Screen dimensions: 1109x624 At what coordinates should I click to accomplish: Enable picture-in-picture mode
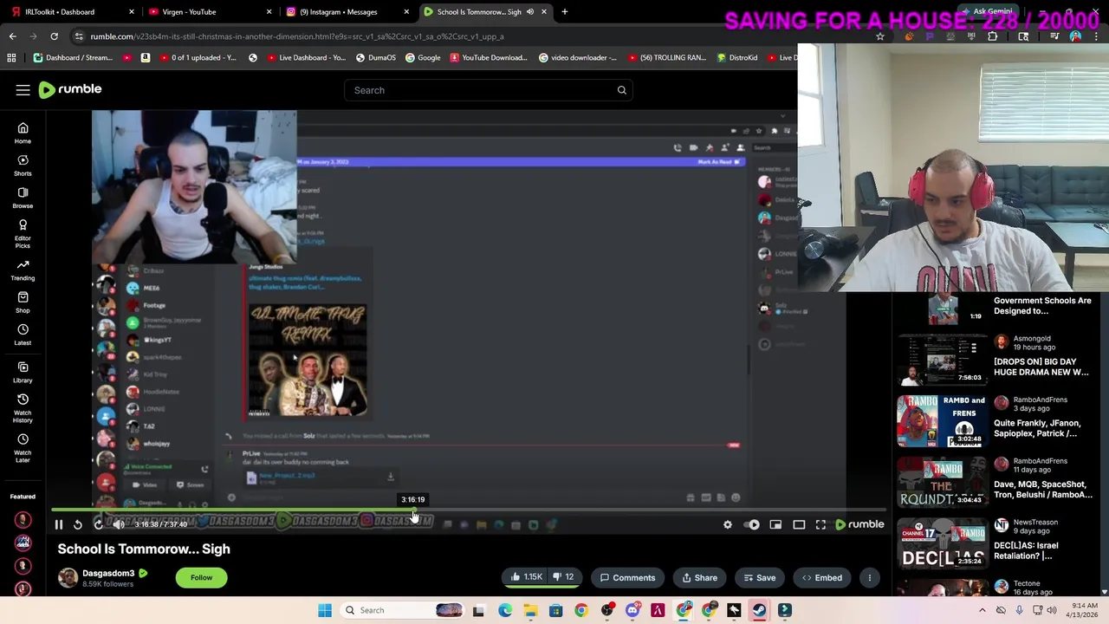click(x=775, y=524)
